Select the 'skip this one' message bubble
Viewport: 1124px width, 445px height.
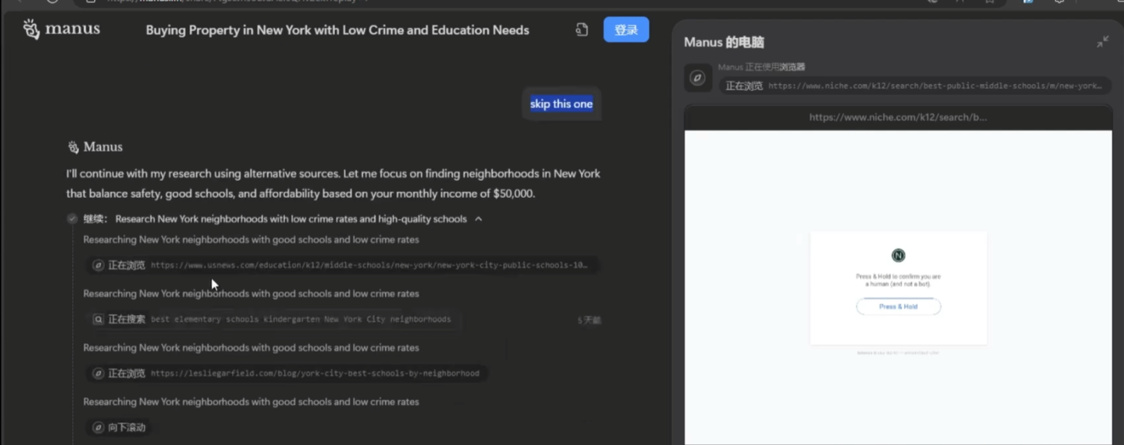point(561,104)
